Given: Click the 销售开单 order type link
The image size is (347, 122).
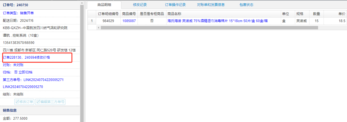Looking at the screenshot, I should [27, 13].
